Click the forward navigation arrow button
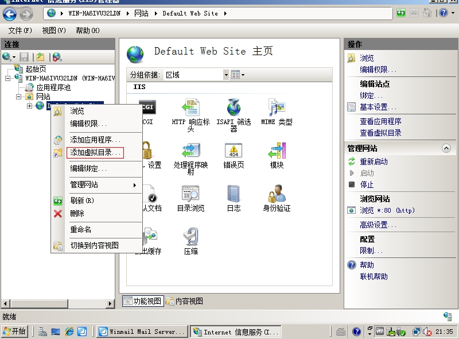Image resolution: width=459 pixels, height=339 pixels. tap(26, 14)
